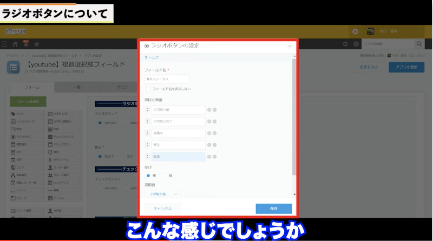Click the フィールド名 text input
This screenshot has height=241, width=433.
[x=166, y=79]
